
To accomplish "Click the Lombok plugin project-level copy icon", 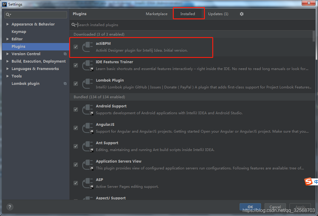I will pos(65,83).
